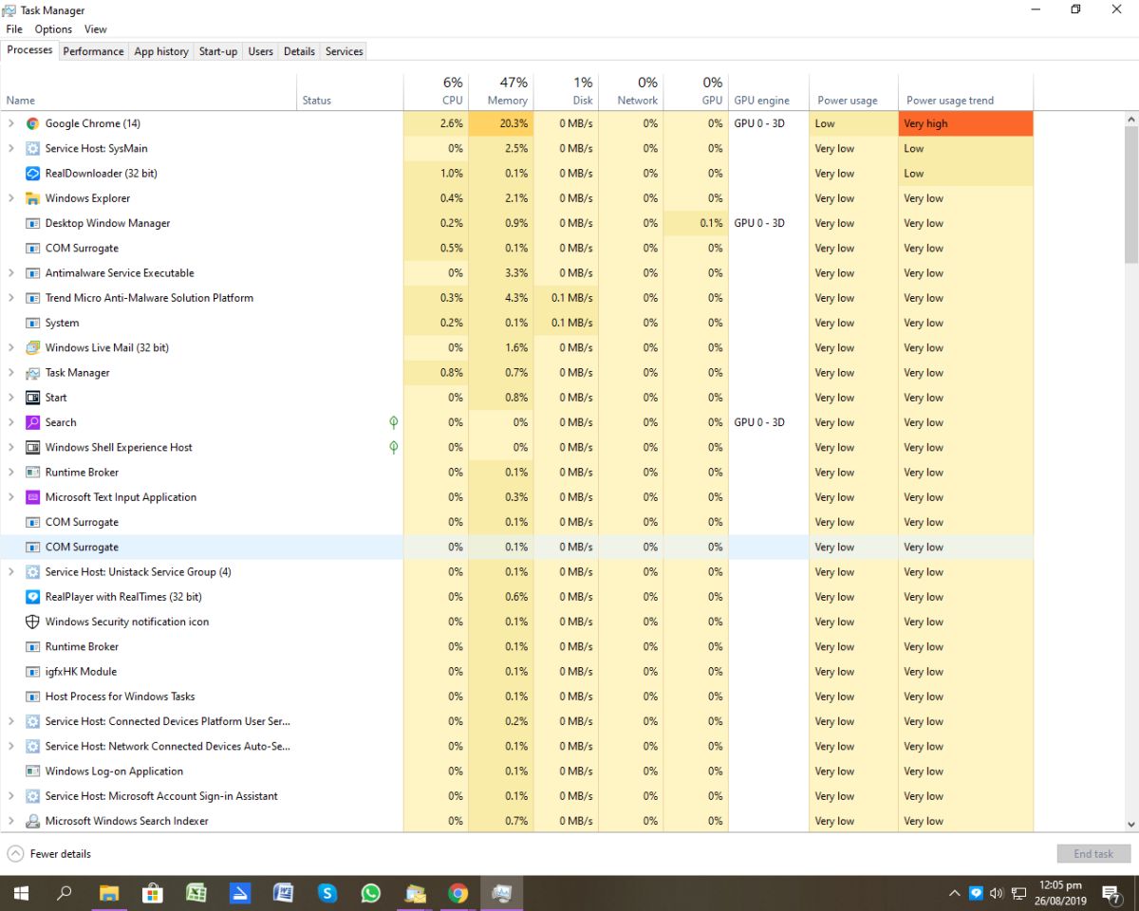Viewport: 1139px width, 911px height.
Task: Open WhatsApp from the taskbar
Action: [x=371, y=893]
